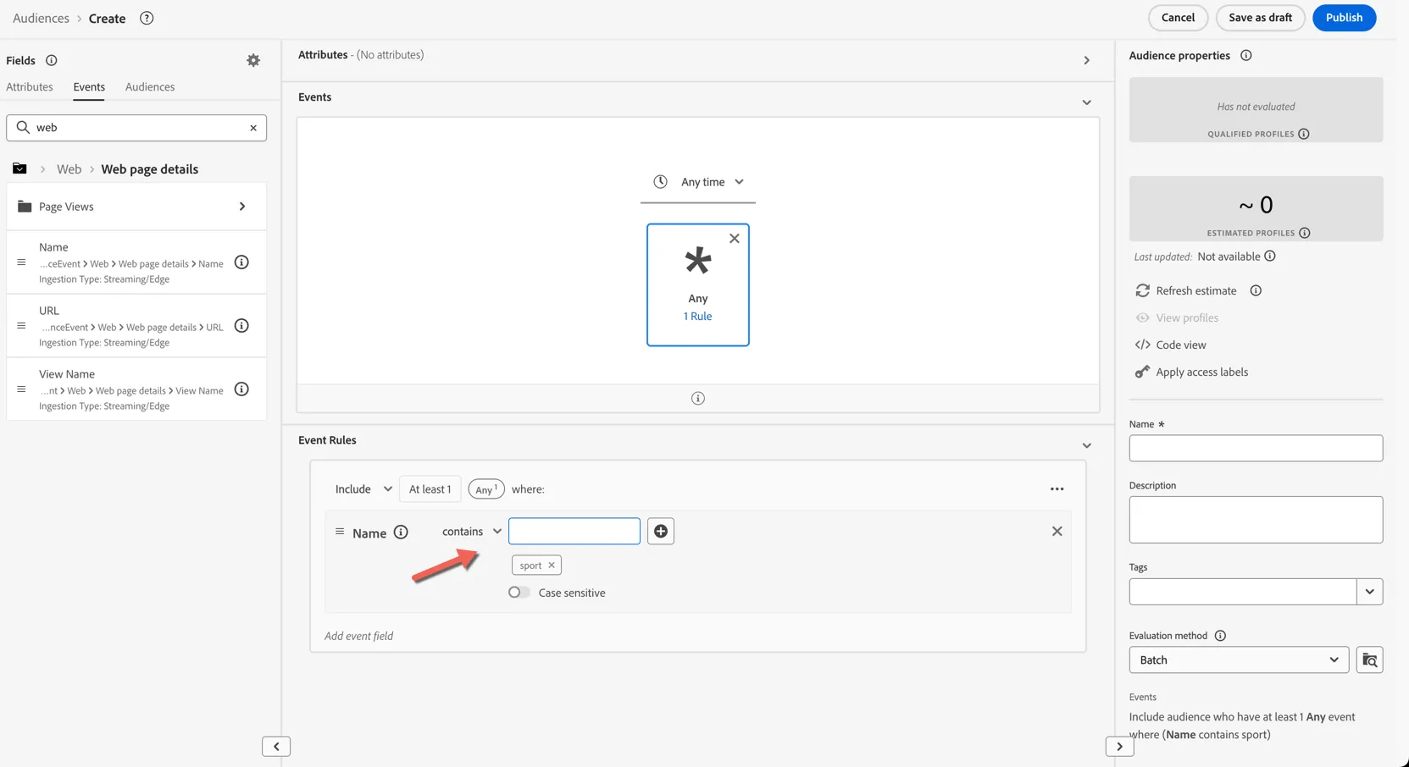Open Fields settings gear
Image resolution: width=1409 pixels, height=767 pixels.
(253, 60)
